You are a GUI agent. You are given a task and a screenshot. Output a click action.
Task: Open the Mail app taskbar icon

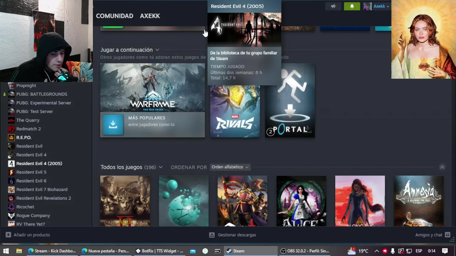click(x=193, y=251)
